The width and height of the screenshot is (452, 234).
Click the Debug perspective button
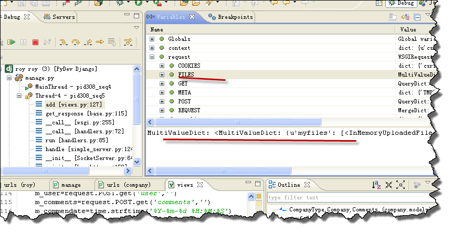point(402,4)
